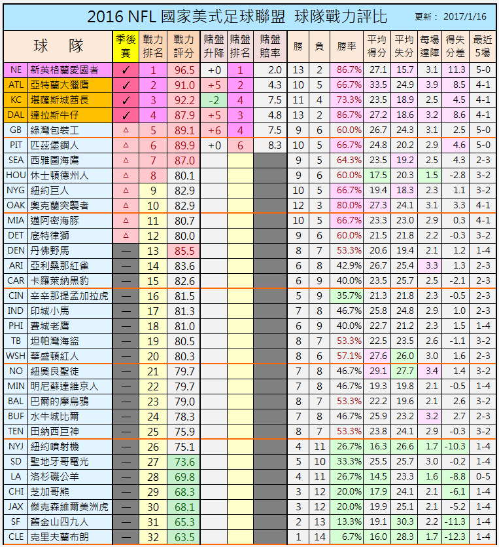The image size is (499, 547).
Task: Click the 賭盤升降 column header
Action: tap(214, 46)
